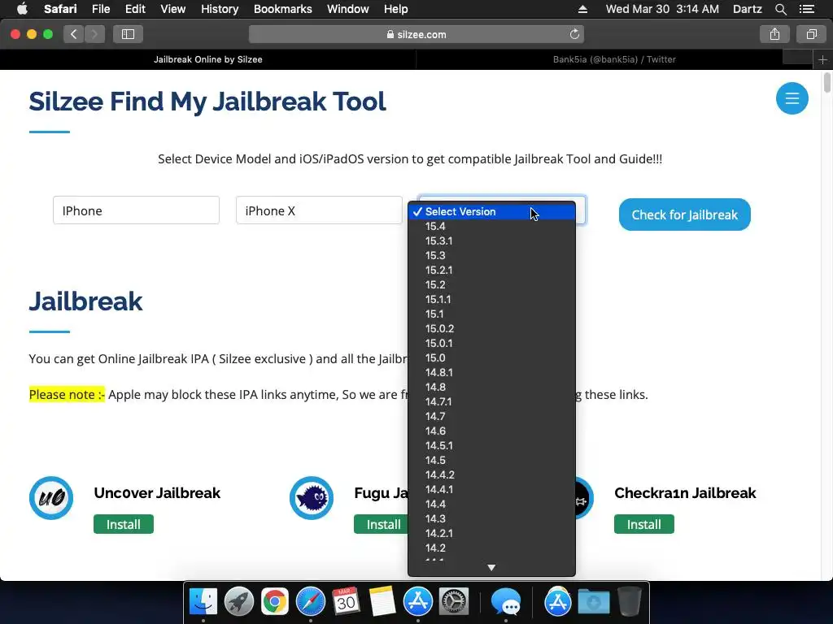Choose Select Version option in list
This screenshot has width=833, height=624.
pyautogui.click(x=491, y=212)
